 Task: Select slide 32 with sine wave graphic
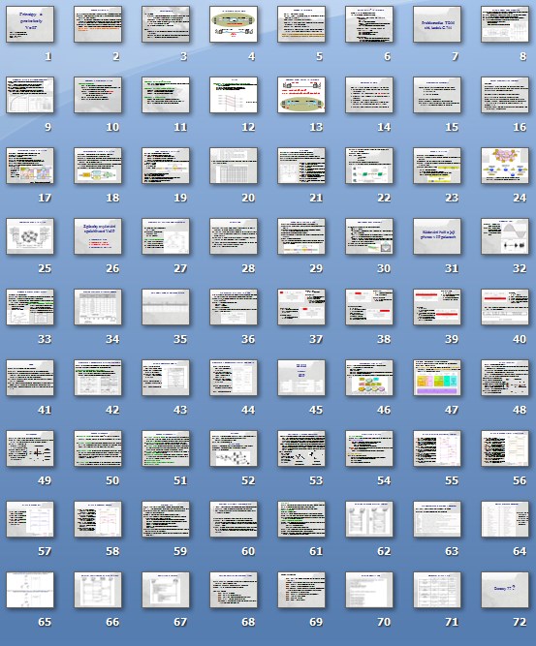point(505,236)
